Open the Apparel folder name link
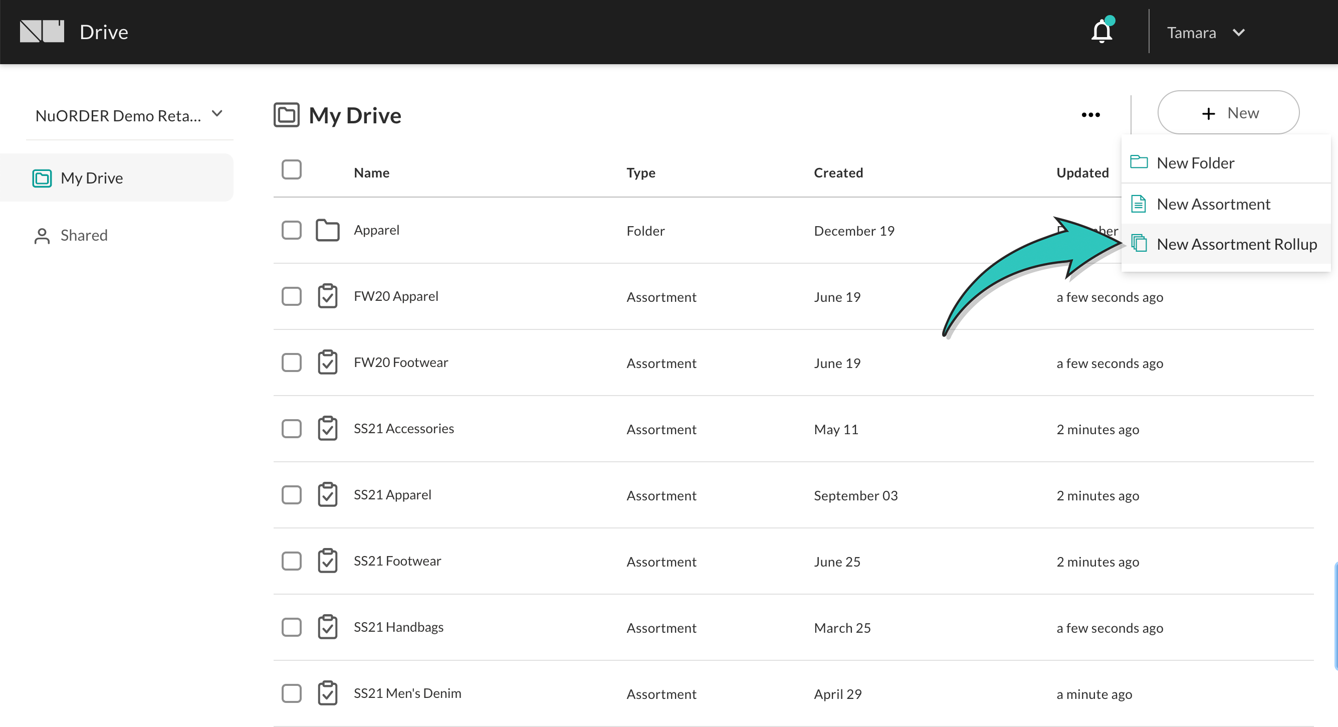1338x727 pixels. point(376,230)
